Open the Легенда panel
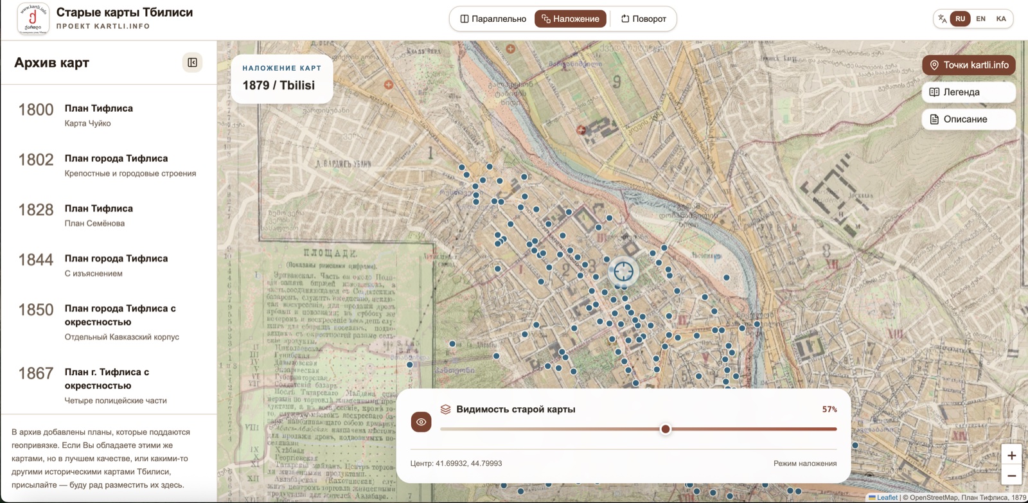Image resolution: width=1028 pixels, height=503 pixels. pos(969,92)
